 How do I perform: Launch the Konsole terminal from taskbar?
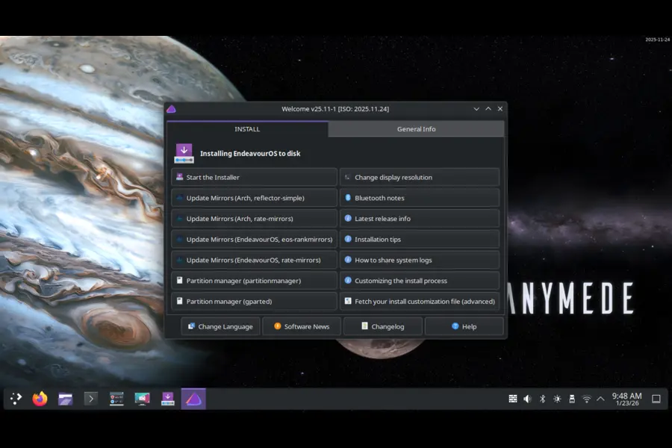91,398
